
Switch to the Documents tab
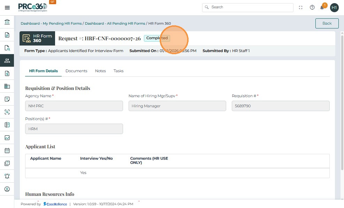point(76,71)
